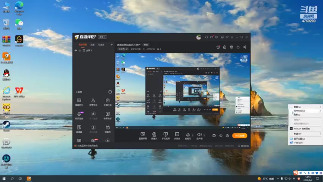
Task: Expand 排序方式(O) submenu in context menu
Action: pyautogui.click(x=306, y=111)
